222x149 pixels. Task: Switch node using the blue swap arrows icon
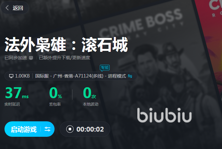pyautogui.click(x=130, y=76)
